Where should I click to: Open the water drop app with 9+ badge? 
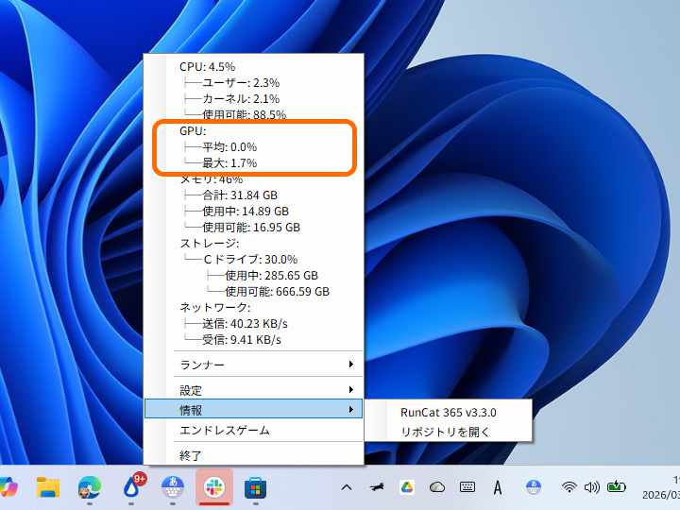click(x=131, y=486)
